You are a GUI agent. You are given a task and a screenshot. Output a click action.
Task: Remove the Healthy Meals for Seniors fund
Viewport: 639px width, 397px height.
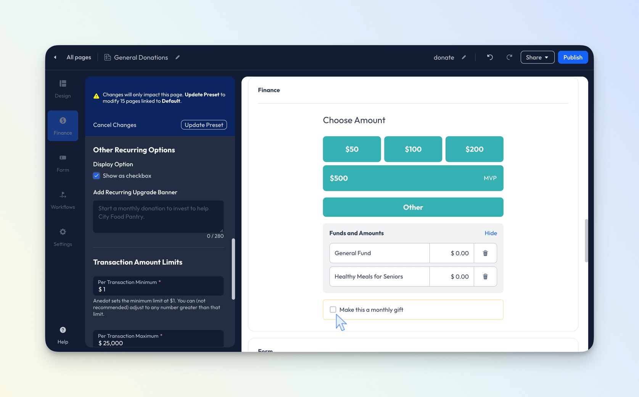click(x=485, y=276)
